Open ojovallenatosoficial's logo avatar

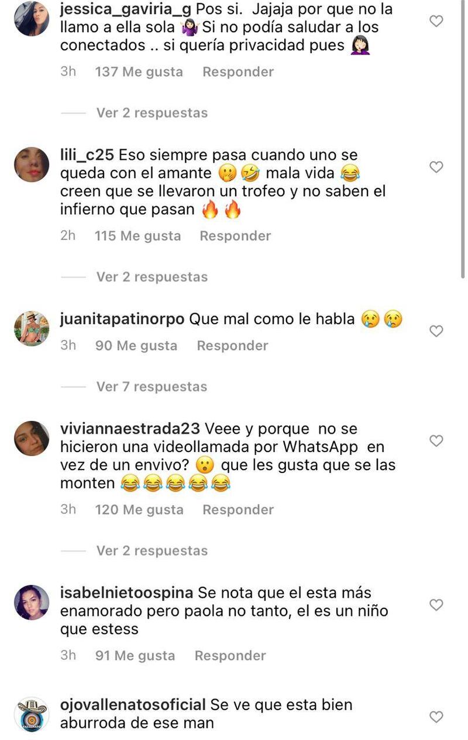tap(32, 714)
